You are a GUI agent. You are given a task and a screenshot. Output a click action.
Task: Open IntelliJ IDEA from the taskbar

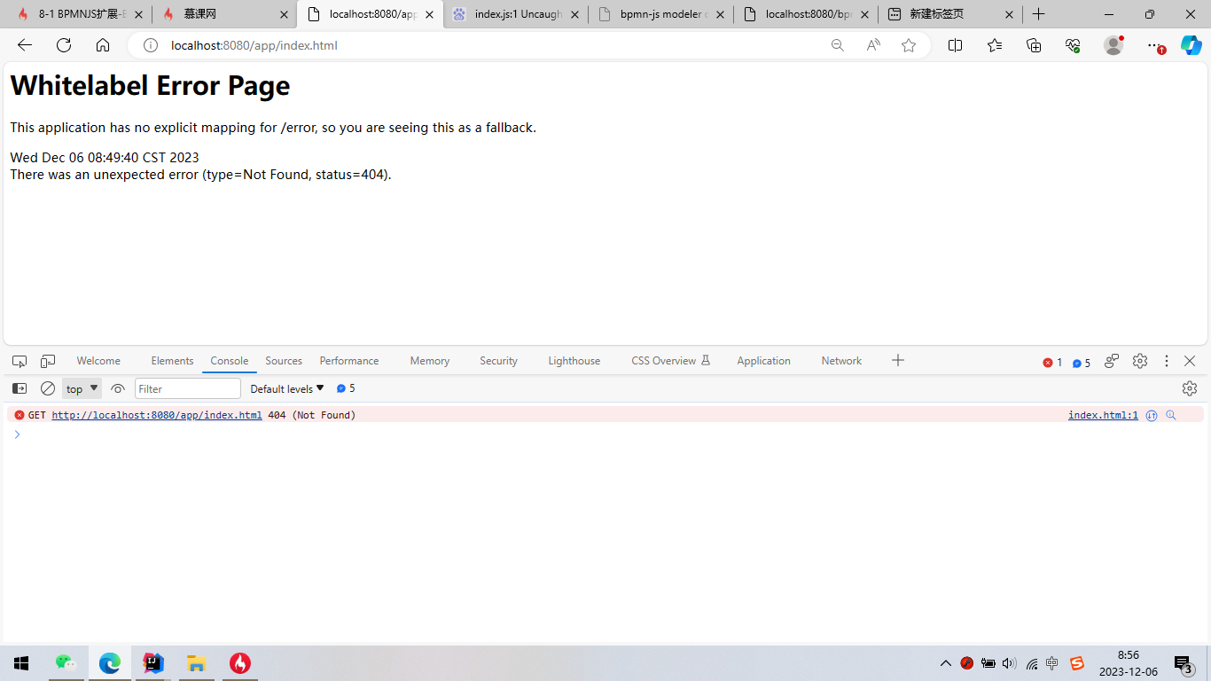coord(153,663)
